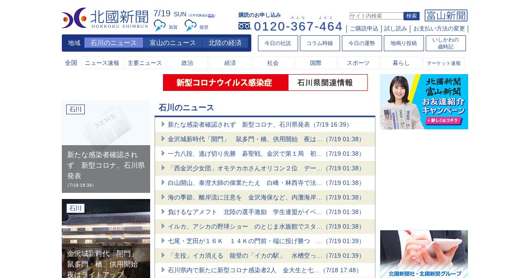Click the arrow bullet beside 西金沢少女団 headline

coord(163,168)
